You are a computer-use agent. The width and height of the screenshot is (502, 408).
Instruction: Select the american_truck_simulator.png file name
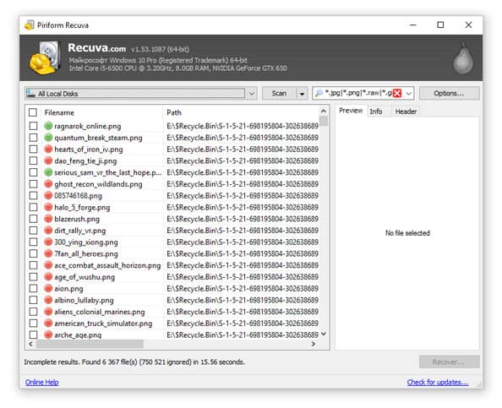103,324
